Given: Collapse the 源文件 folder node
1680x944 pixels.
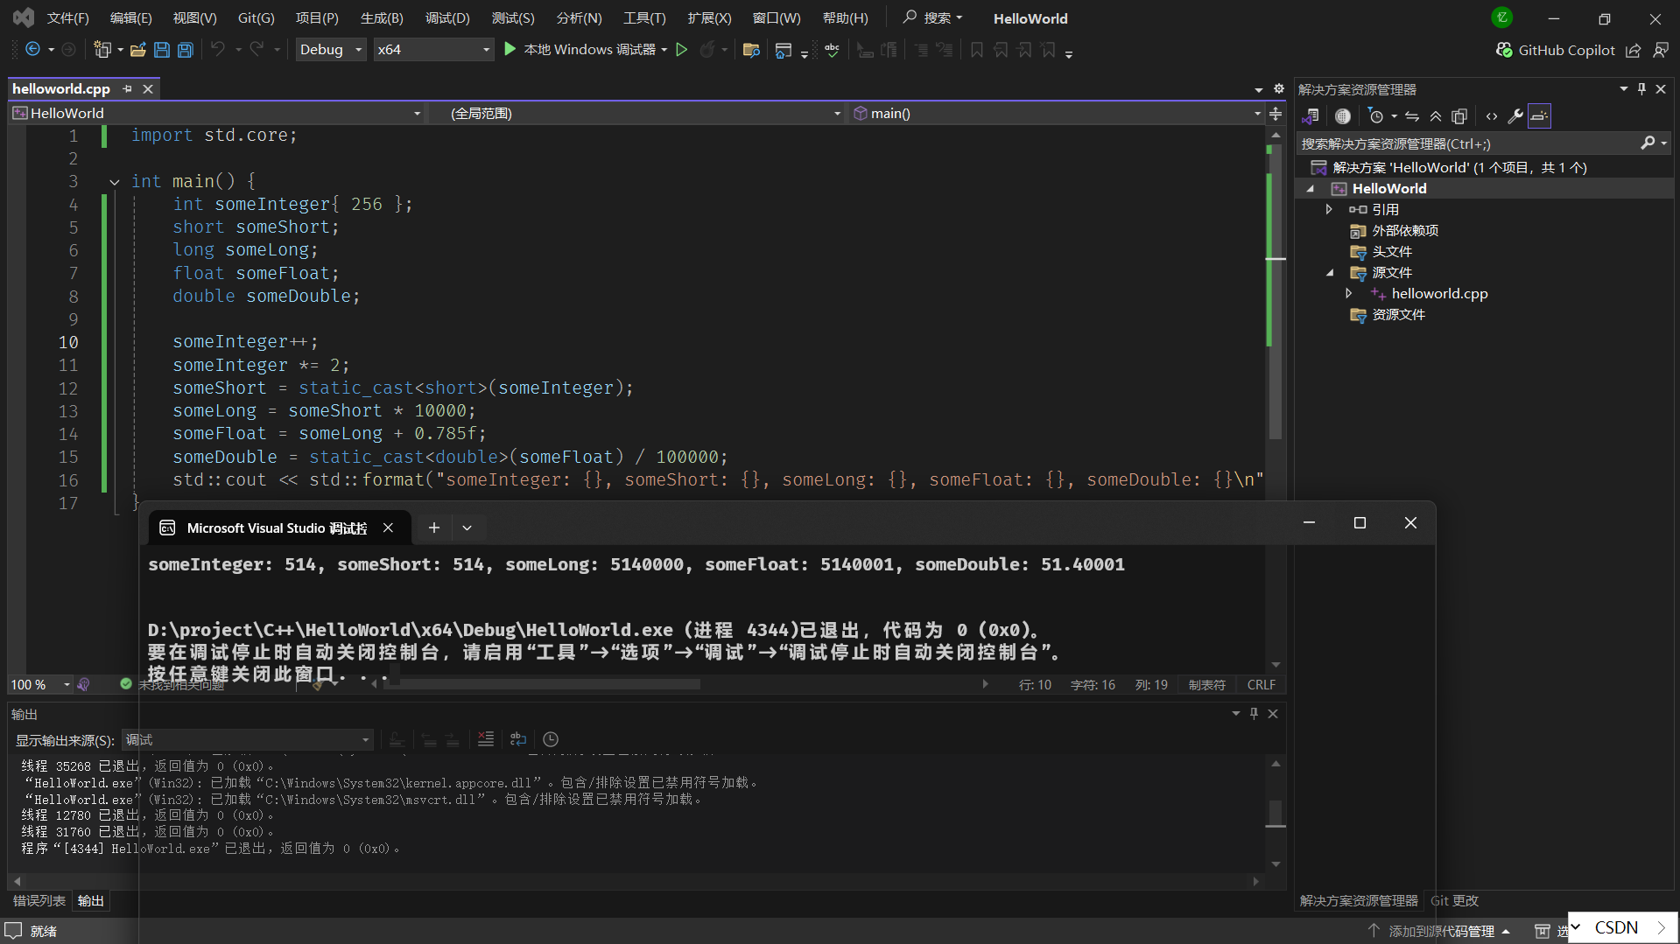Looking at the screenshot, I should (1329, 272).
